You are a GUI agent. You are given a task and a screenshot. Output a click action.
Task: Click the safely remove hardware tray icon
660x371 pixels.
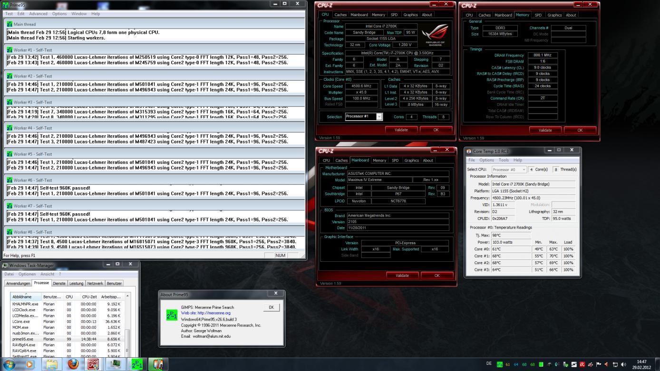tap(566, 364)
